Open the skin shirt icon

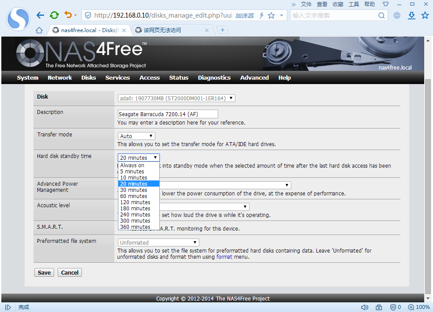[385, 4]
